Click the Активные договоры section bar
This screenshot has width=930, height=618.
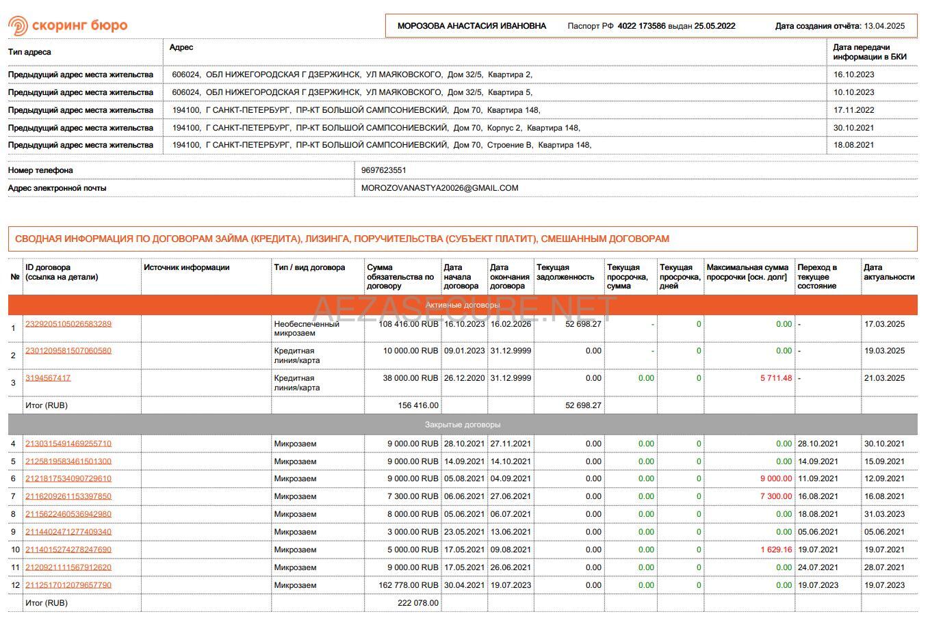pos(463,305)
